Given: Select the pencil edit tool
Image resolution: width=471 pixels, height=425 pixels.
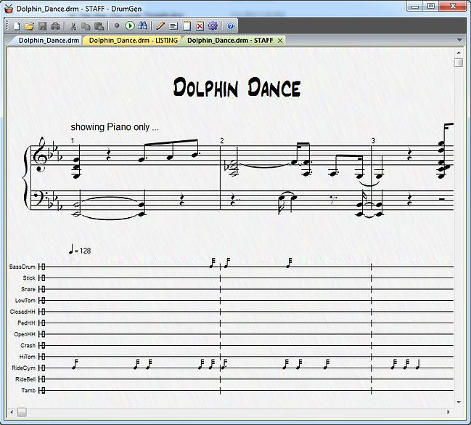Looking at the screenshot, I should click(160, 26).
